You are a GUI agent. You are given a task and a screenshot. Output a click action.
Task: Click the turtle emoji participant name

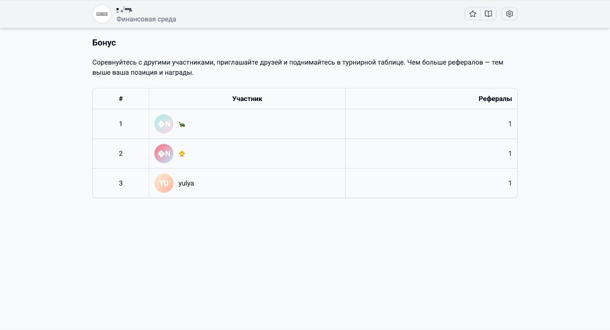(182, 124)
